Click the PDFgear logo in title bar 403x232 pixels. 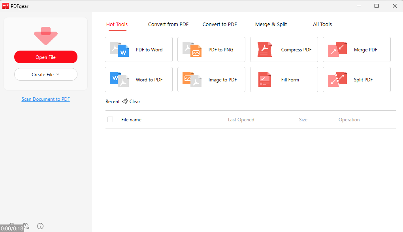6,6
